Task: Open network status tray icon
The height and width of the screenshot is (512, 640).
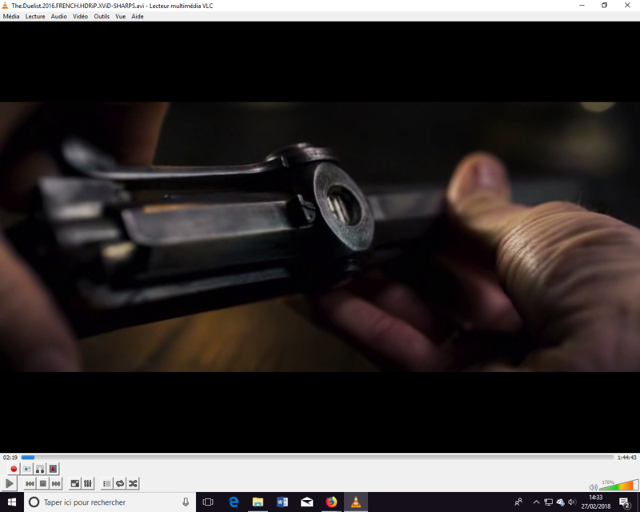Action: [x=549, y=502]
